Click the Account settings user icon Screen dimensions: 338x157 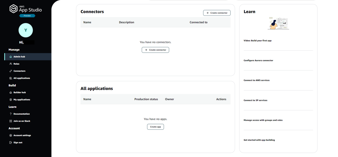[x=11, y=135]
